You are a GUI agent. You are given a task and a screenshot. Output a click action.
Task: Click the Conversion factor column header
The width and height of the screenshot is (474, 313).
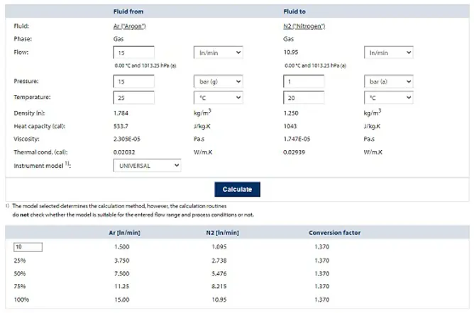pos(334,232)
